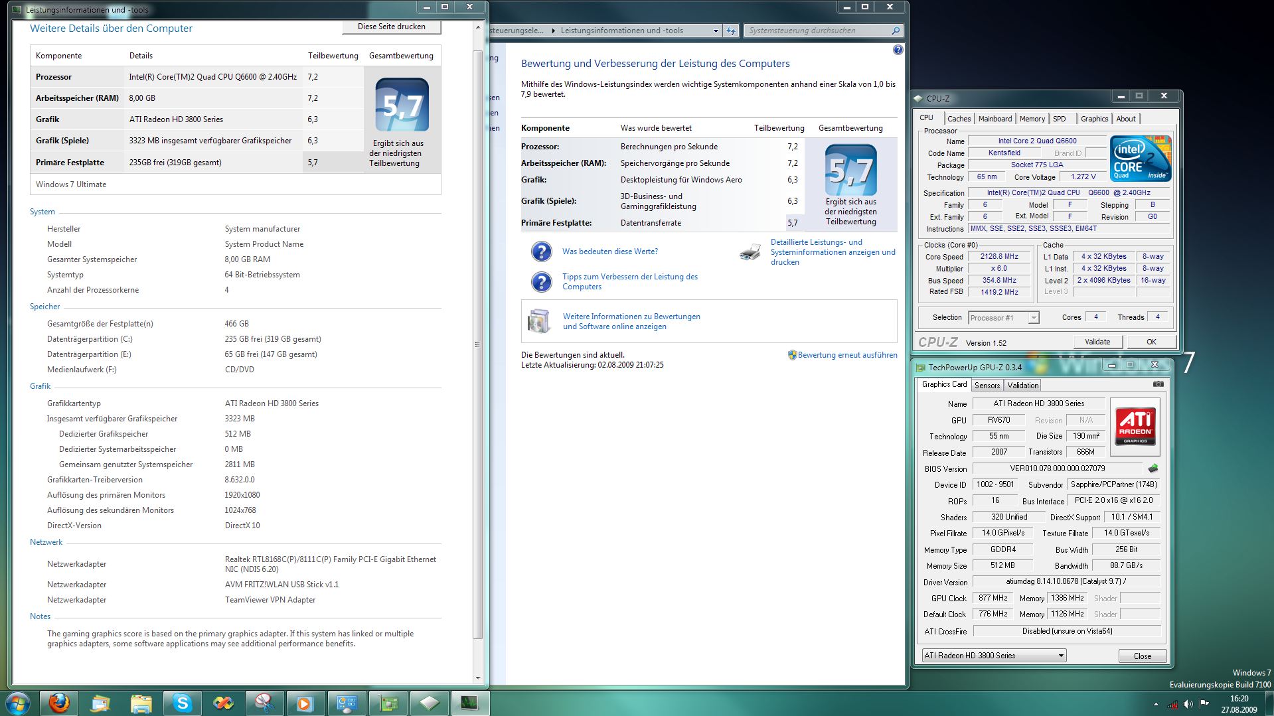
Task: Click GPU-Z Driver Version field
Action: [x=1066, y=581]
